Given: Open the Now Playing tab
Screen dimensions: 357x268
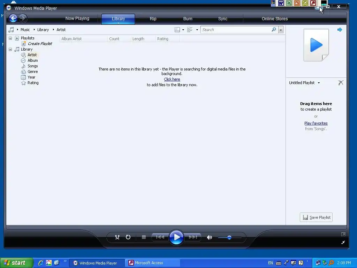Looking at the screenshot, I should [x=77, y=18].
